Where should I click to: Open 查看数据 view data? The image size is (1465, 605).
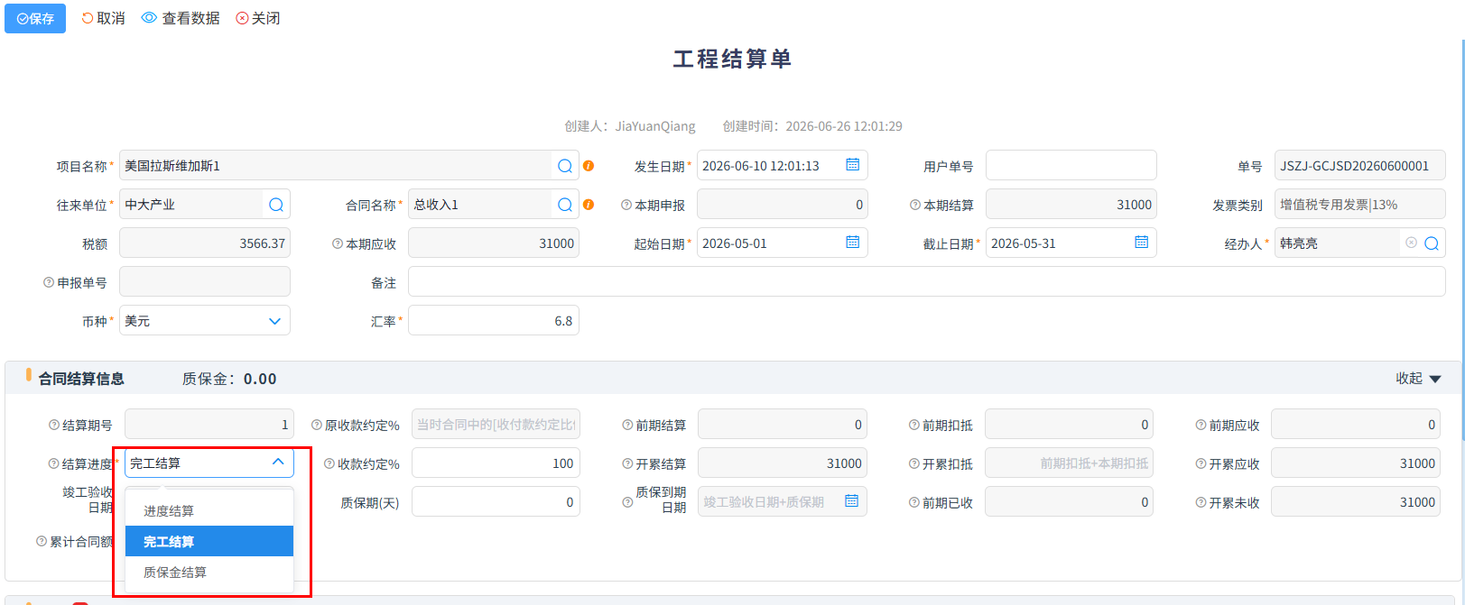tap(181, 18)
